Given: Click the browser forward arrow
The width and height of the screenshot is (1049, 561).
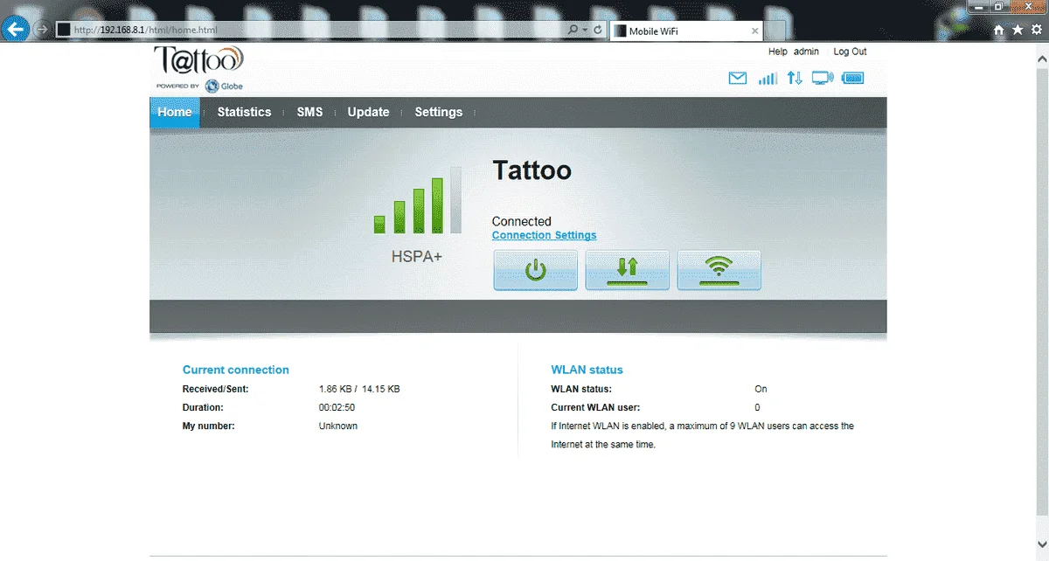Looking at the screenshot, I should tap(41, 30).
